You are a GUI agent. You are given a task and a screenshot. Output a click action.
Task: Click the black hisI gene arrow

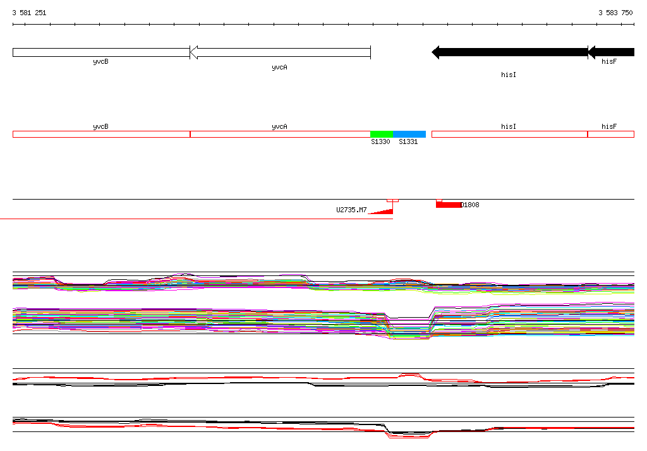509,52
